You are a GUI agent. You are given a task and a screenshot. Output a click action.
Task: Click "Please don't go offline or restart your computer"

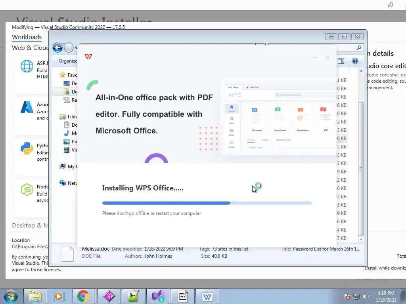(151, 213)
